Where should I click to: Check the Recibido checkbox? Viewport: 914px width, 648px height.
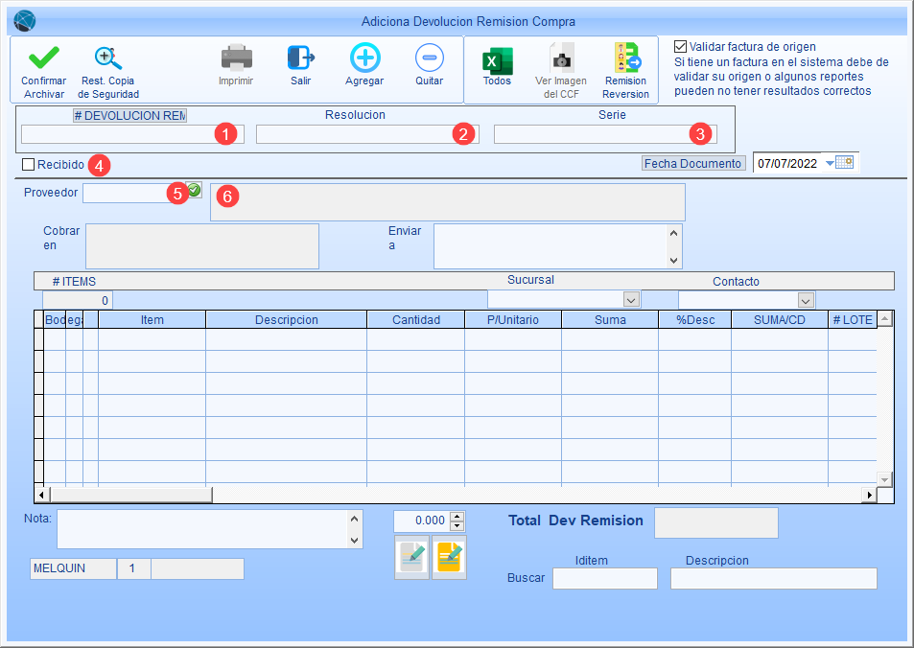[x=28, y=165]
